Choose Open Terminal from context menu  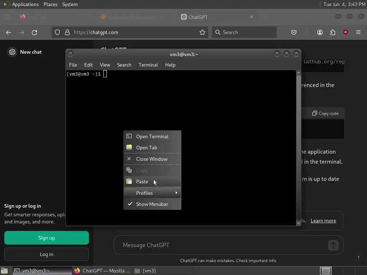152,136
